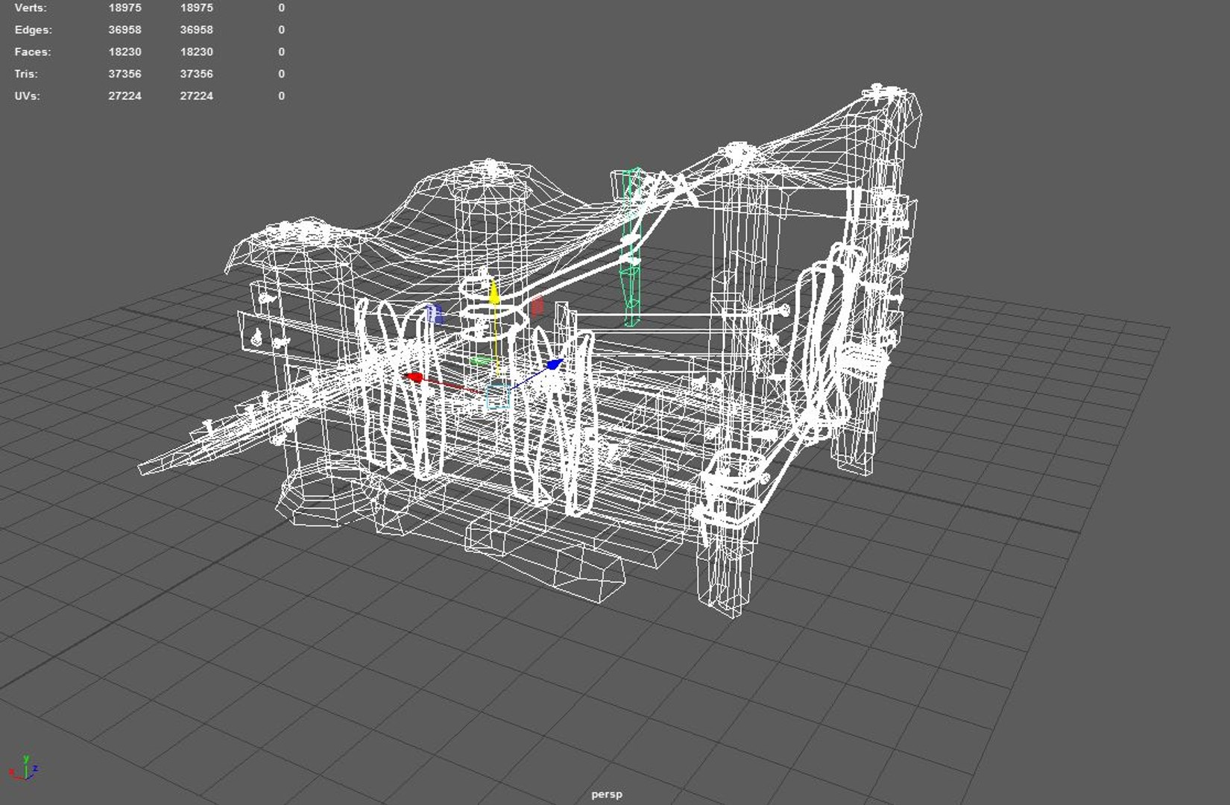Click the blue Z-axis translate arrow
The height and width of the screenshot is (805, 1230).
tap(554, 364)
